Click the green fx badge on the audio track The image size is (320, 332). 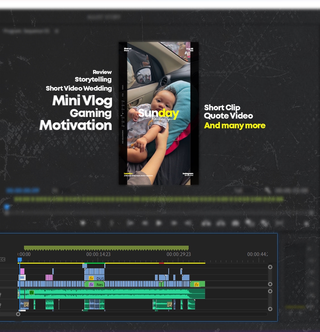(x=31, y=293)
